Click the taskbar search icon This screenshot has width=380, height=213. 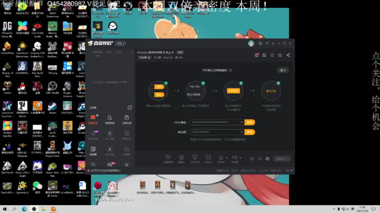[14, 209]
